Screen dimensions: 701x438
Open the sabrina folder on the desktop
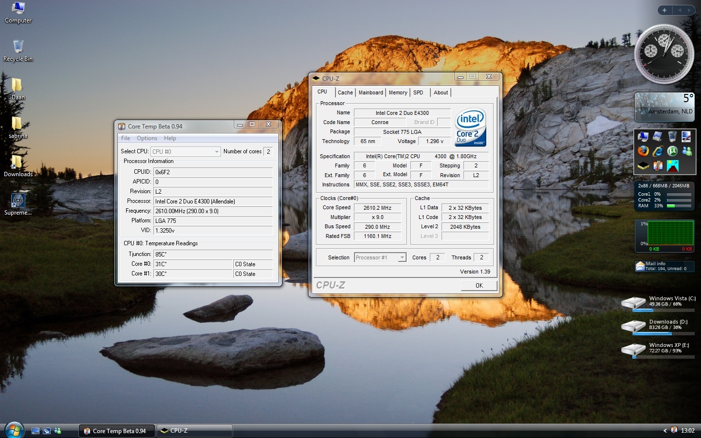[18, 128]
